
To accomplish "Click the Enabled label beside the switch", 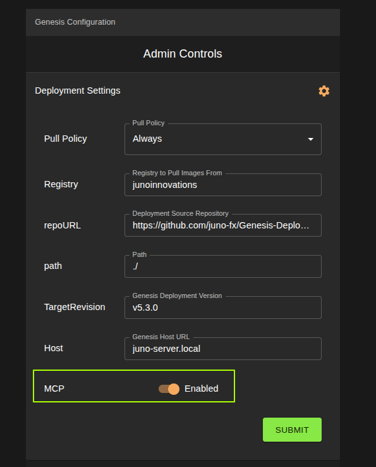I will pos(202,389).
